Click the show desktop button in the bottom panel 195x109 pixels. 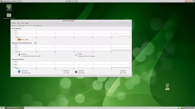point(2,108)
